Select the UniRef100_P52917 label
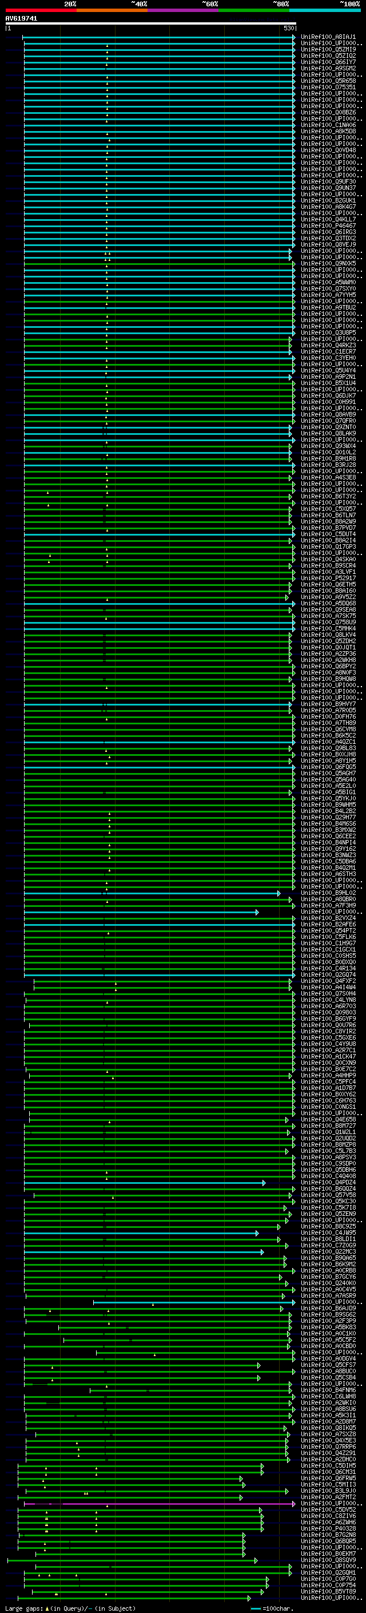The width and height of the screenshot is (366, 1613). (328, 578)
